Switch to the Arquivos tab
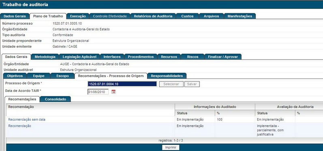Viewport: 323px width, 151px height. pyautogui.click(x=212, y=16)
